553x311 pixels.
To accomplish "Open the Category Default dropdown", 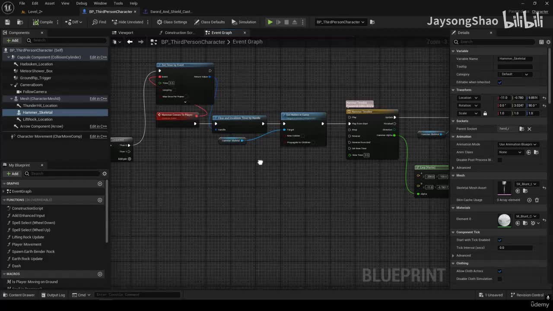I will (x=515, y=74).
